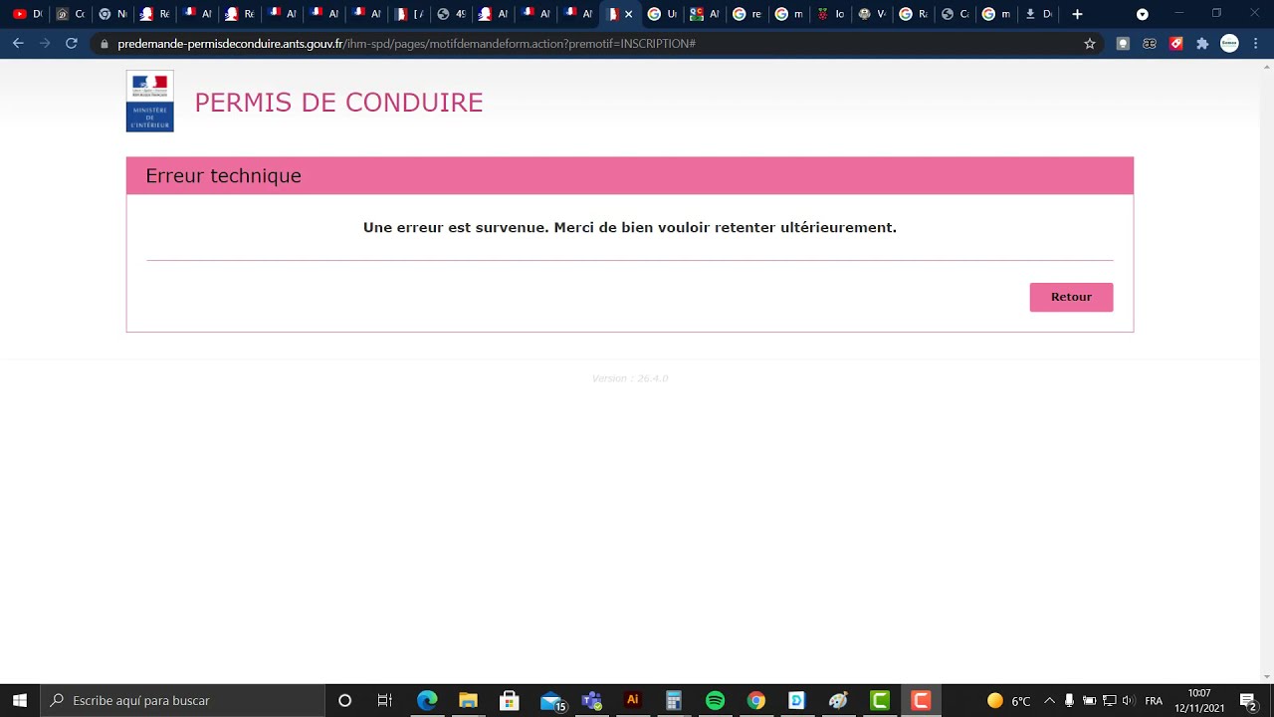Open the Extensions puzzle-piece menu

point(1202,44)
